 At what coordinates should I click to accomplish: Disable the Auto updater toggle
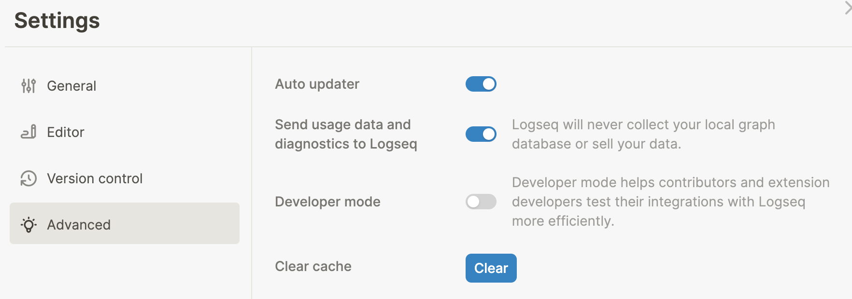[481, 84]
